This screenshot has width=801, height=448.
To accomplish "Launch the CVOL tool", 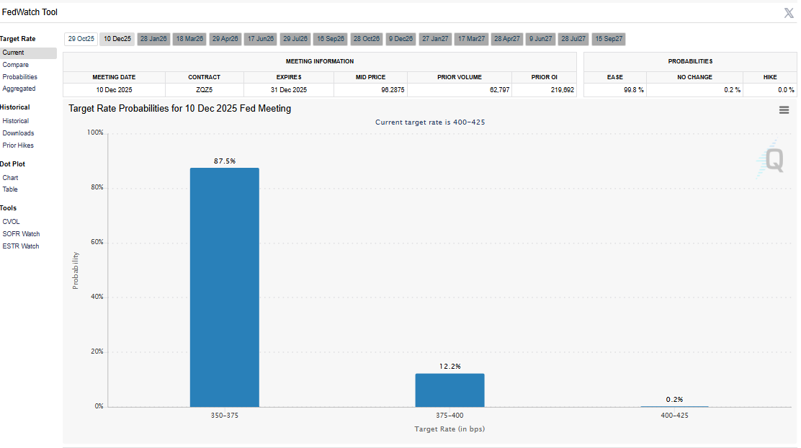I will (11, 222).
